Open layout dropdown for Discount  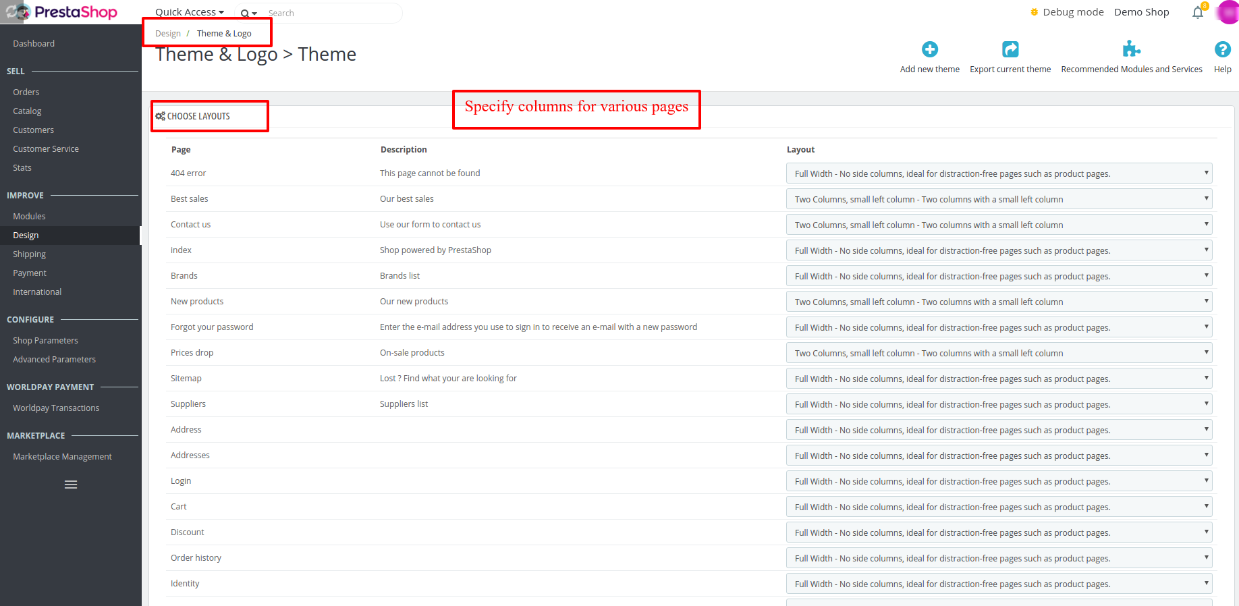tap(999, 532)
